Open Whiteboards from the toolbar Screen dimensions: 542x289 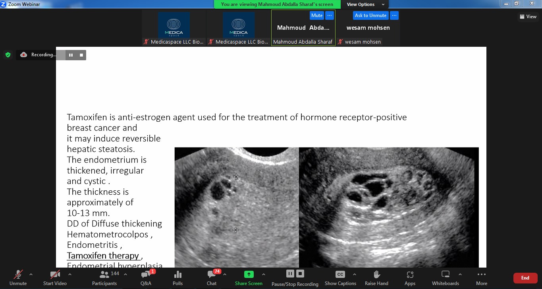point(445,278)
